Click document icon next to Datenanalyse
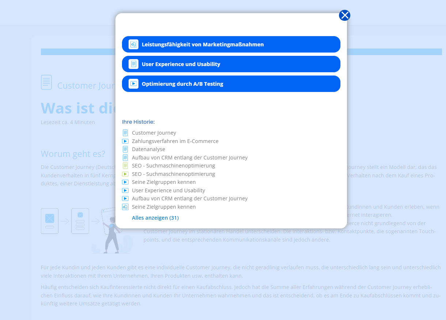 coord(125,149)
